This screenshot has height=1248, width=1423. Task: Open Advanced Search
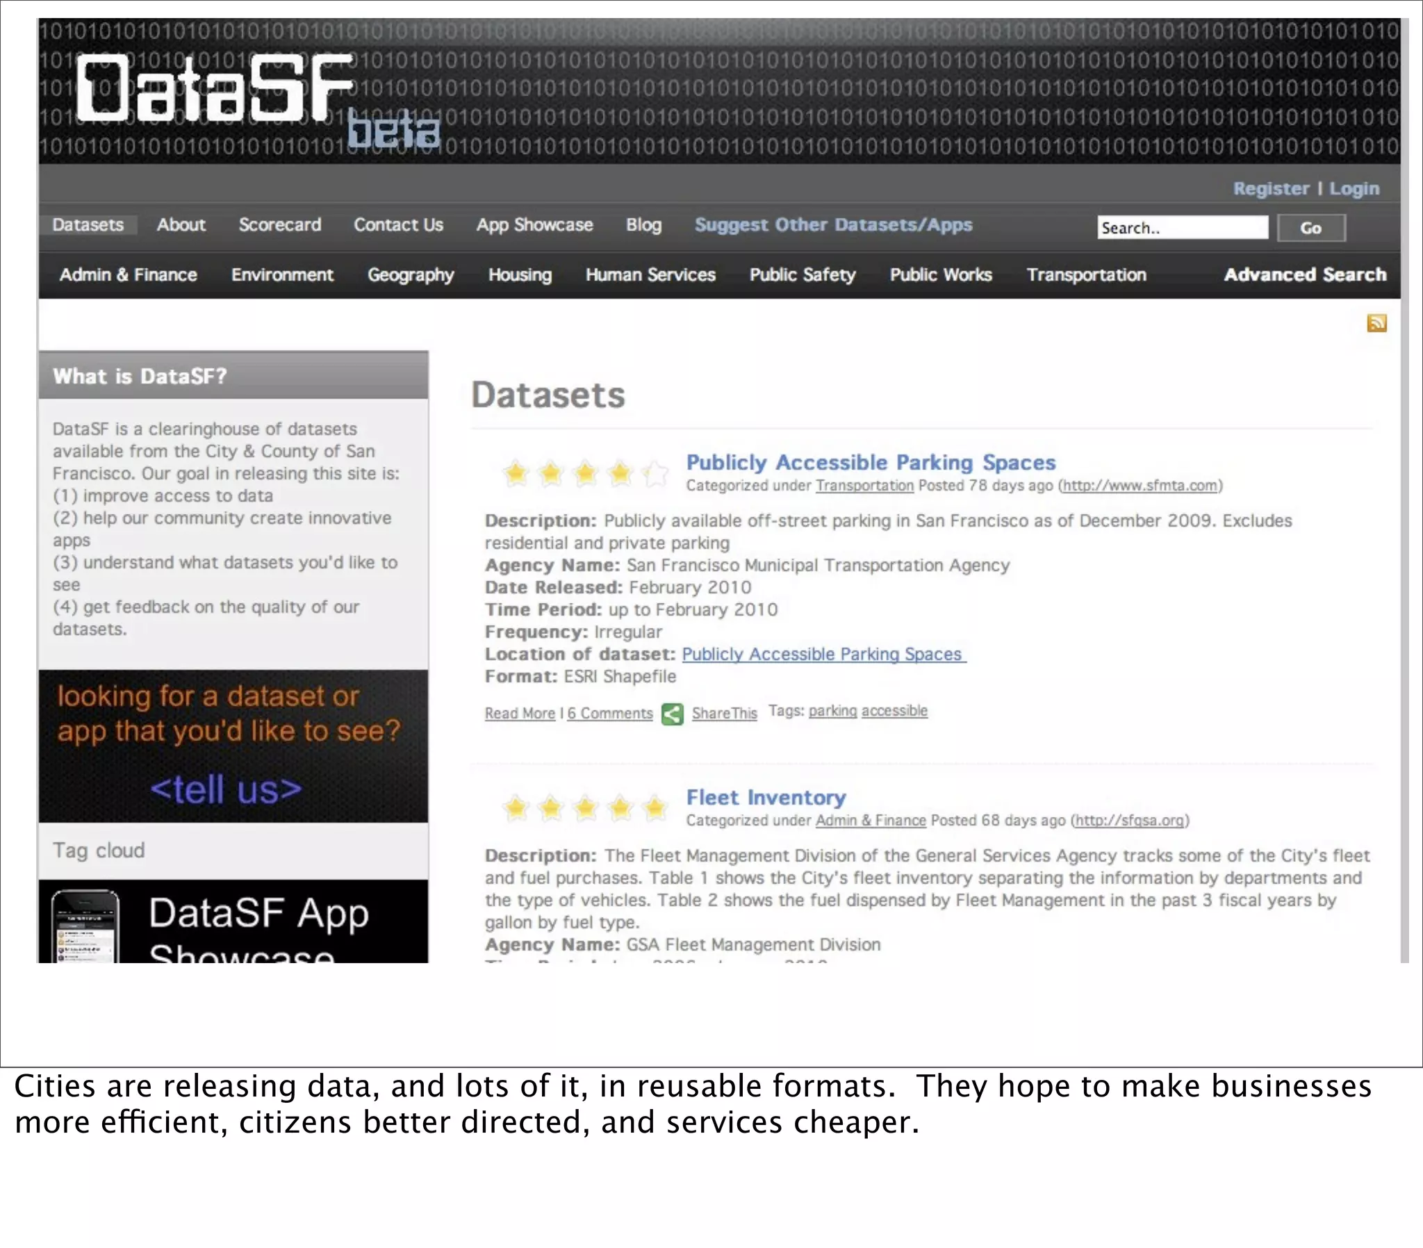[1305, 275]
